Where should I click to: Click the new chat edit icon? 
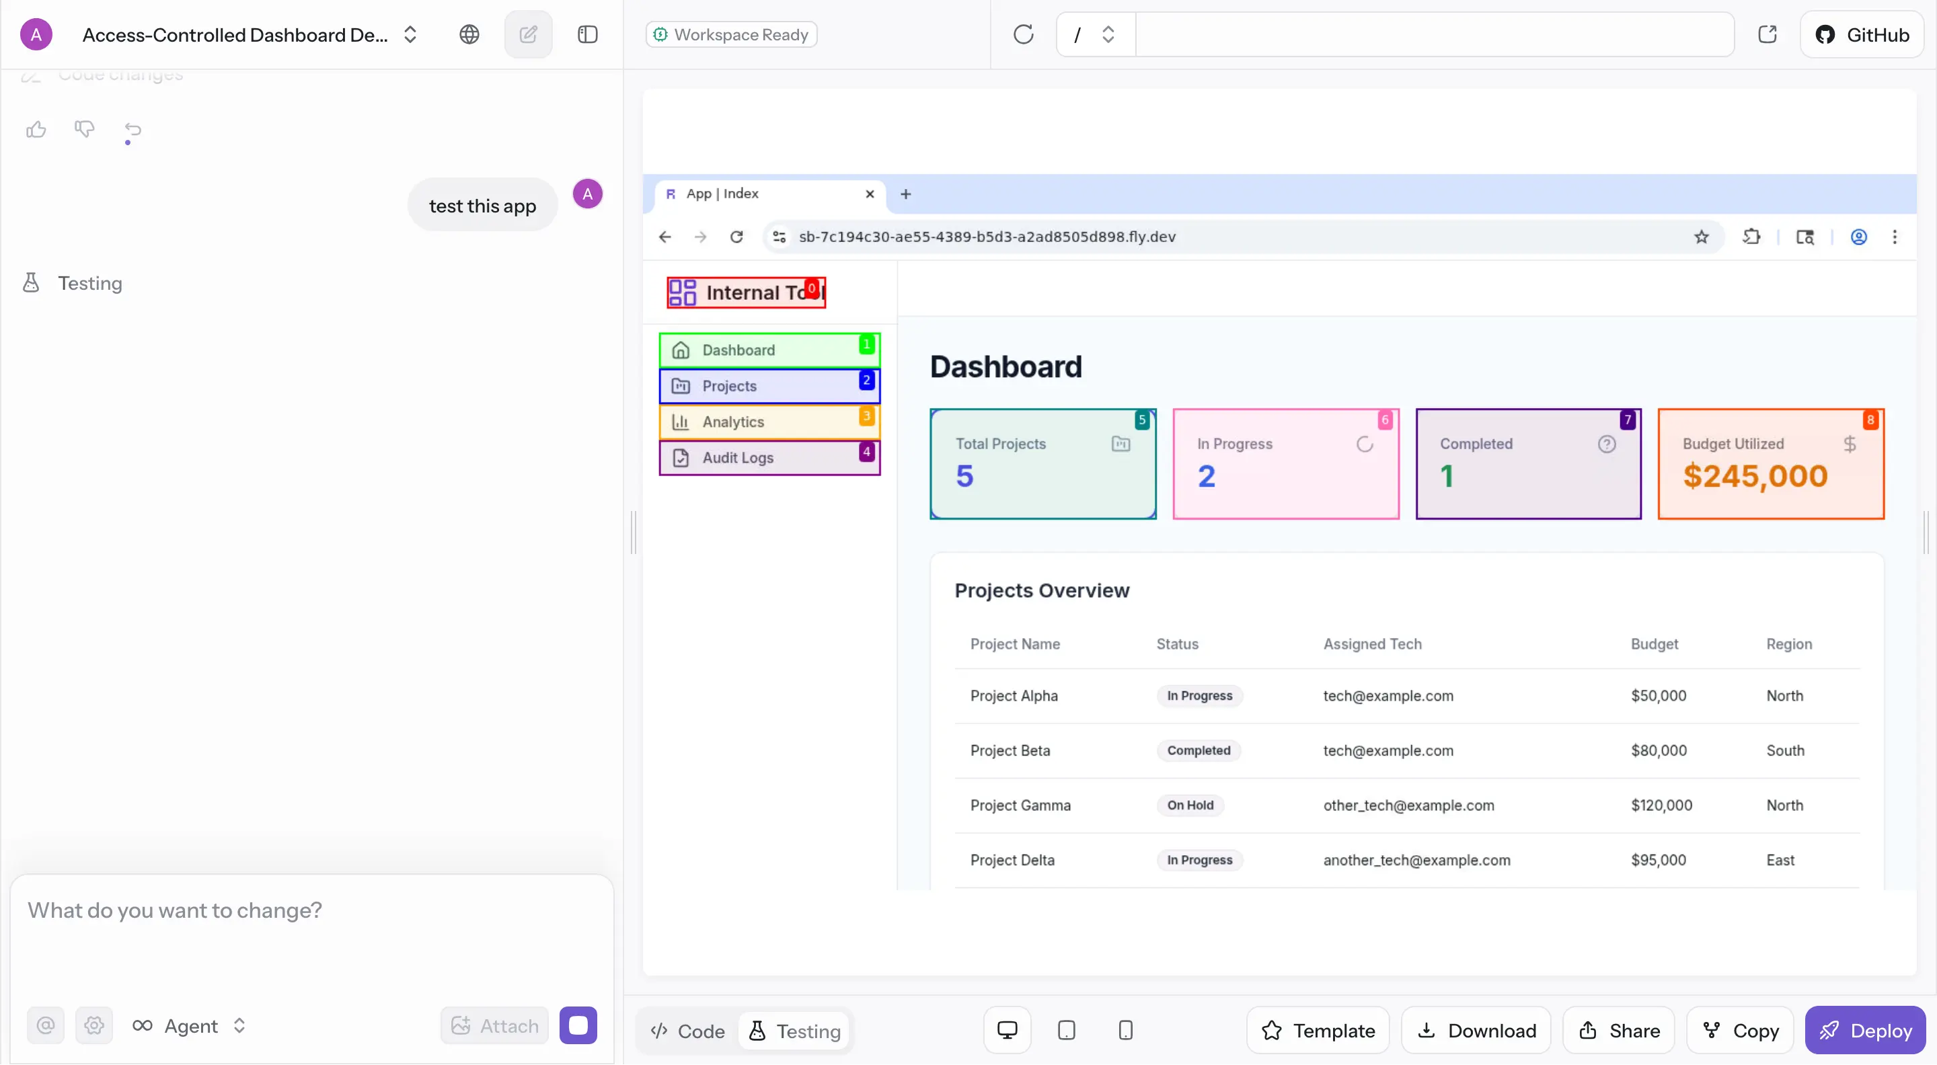pyautogui.click(x=528, y=34)
